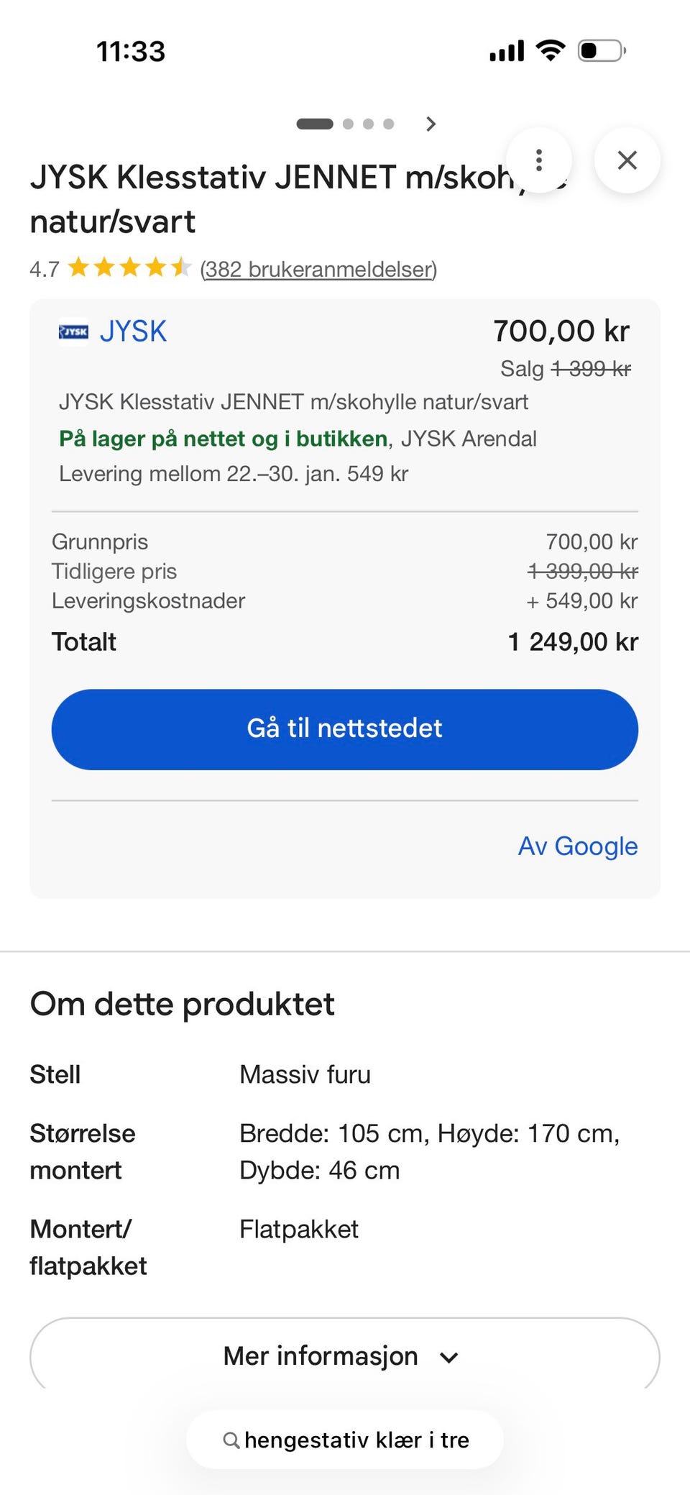Open the three-dot more options menu
690x1495 pixels.
click(539, 160)
